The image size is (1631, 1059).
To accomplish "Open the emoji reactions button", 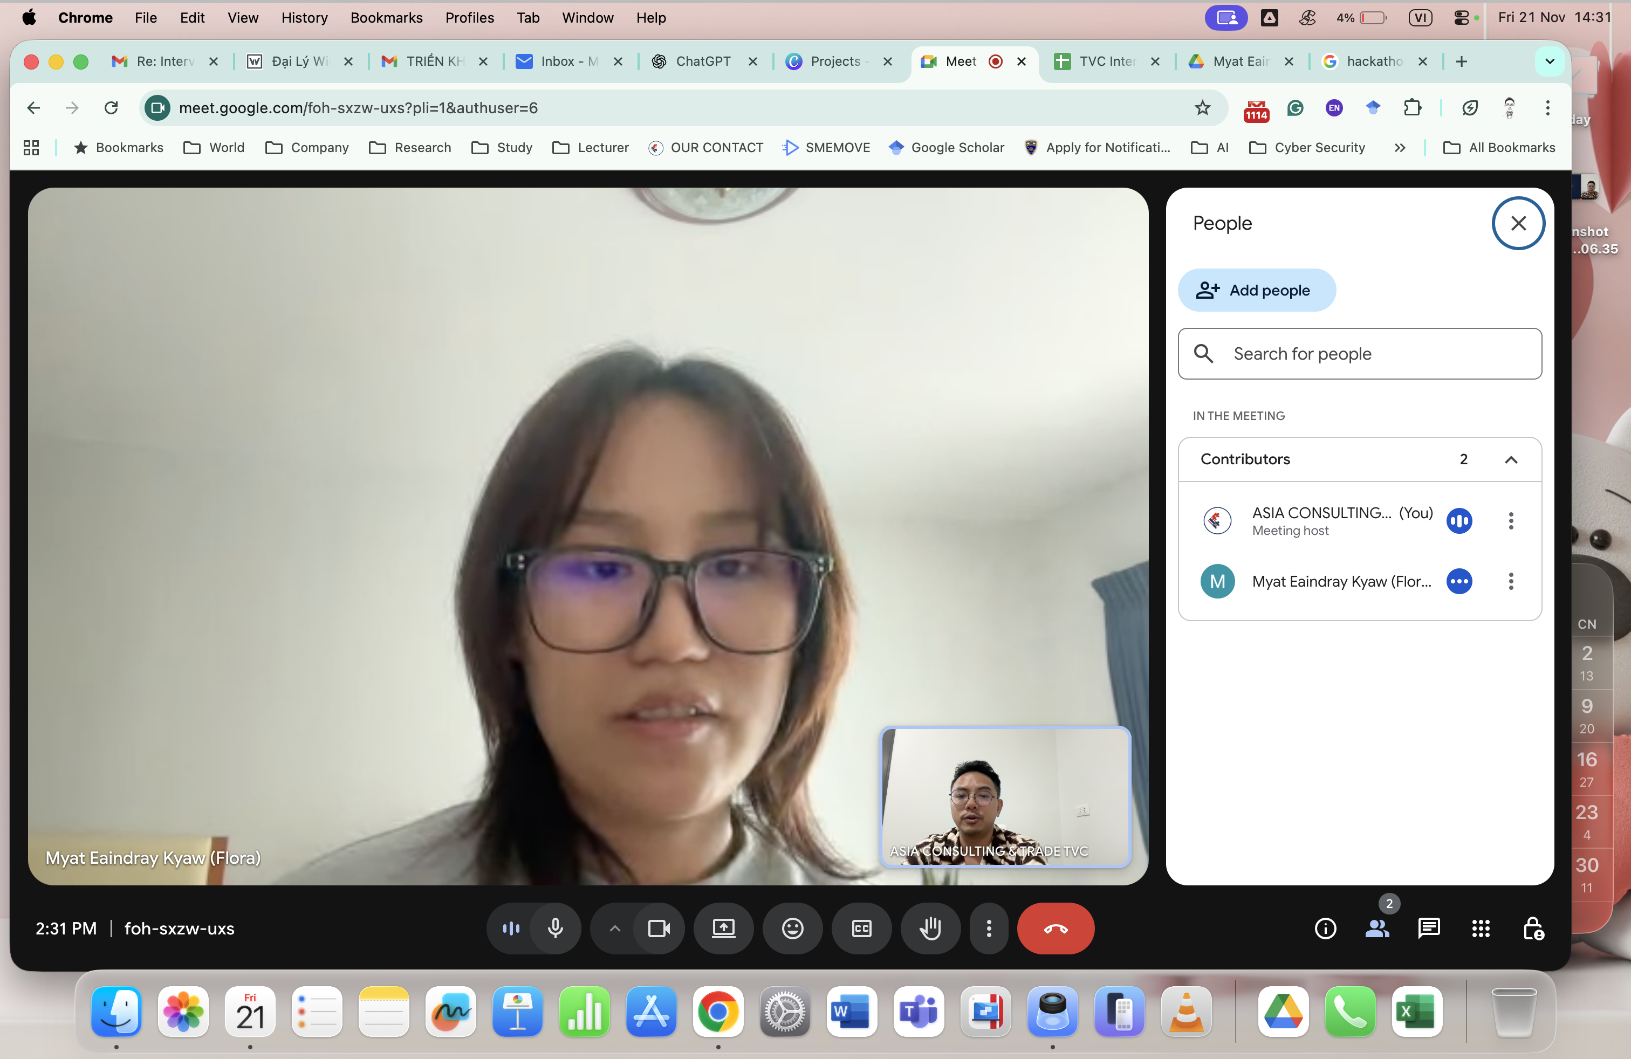I will pos(792,929).
